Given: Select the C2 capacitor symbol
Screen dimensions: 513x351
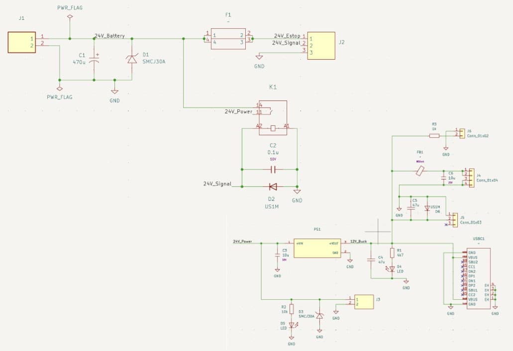Looking at the screenshot, I should point(274,170).
